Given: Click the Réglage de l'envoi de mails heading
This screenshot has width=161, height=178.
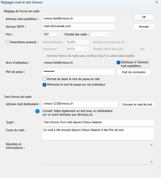Looking at the screenshot, I should 22,11.
